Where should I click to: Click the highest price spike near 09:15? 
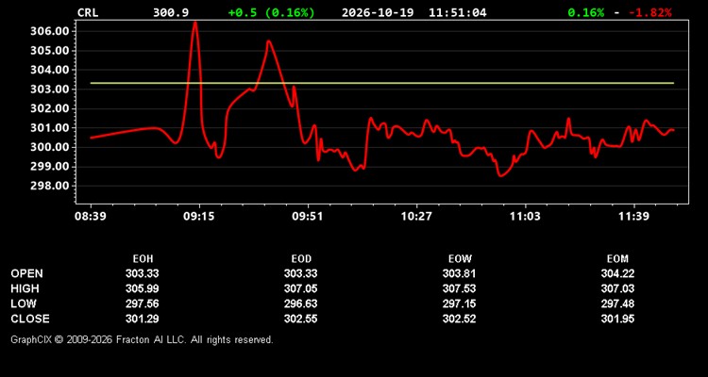(x=195, y=24)
